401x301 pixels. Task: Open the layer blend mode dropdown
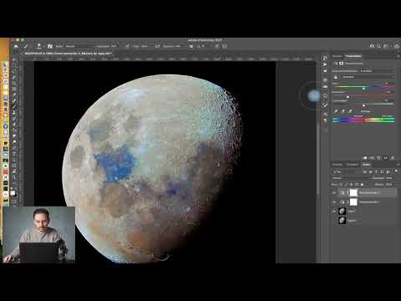click(x=351, y=178)
